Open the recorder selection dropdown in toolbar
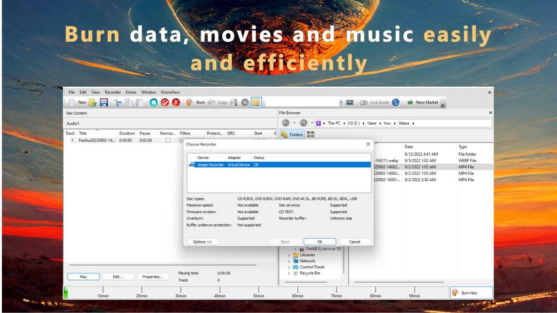Image resolution: width=557 pixels, height=313 pixels. (x=341, y=102)
